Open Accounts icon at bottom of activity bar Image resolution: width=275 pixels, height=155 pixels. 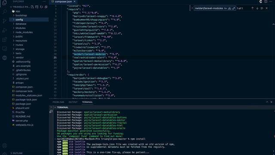coord(5,146)
